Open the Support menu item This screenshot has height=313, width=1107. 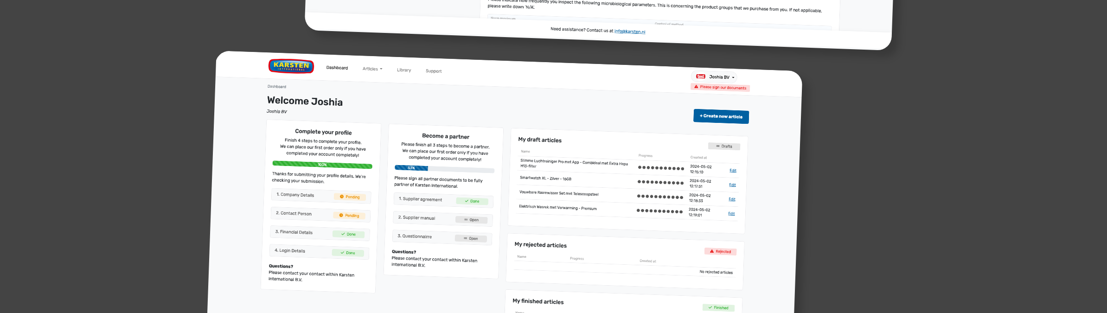(434, 71)
